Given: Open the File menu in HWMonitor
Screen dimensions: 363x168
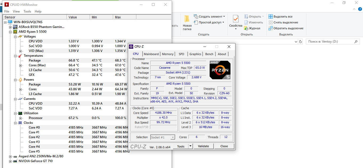Looking at the screenshot, I should [x=7, y=11].
